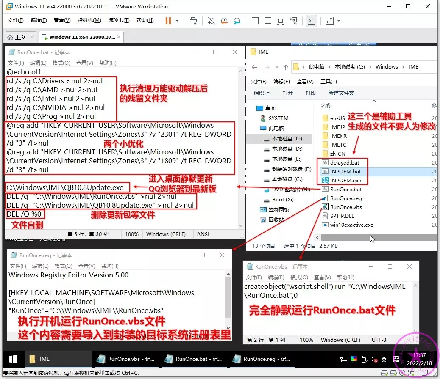
Task: Select 本地磁盘 (D:) in the navigation pane
Action: click(x=287, y=149)
